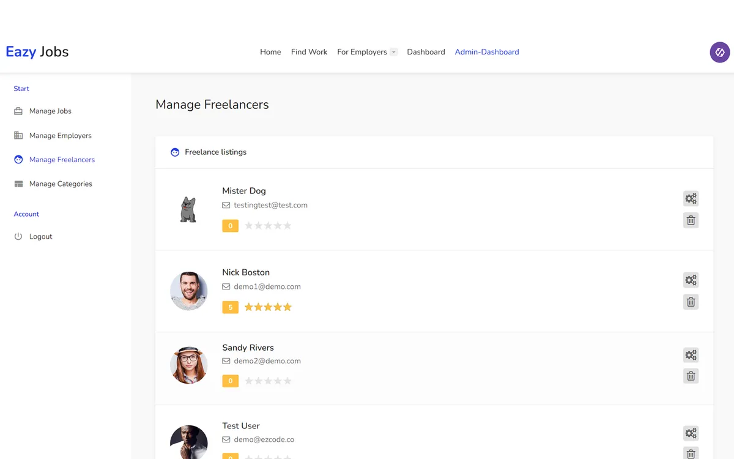
Task: Click the Manage Jobs briefcase icon
Action: point(18,111)
